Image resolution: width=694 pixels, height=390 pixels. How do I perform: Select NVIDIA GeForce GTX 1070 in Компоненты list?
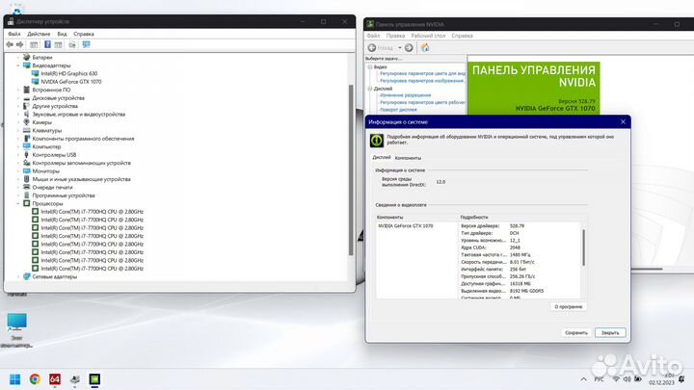pos(406,226)
